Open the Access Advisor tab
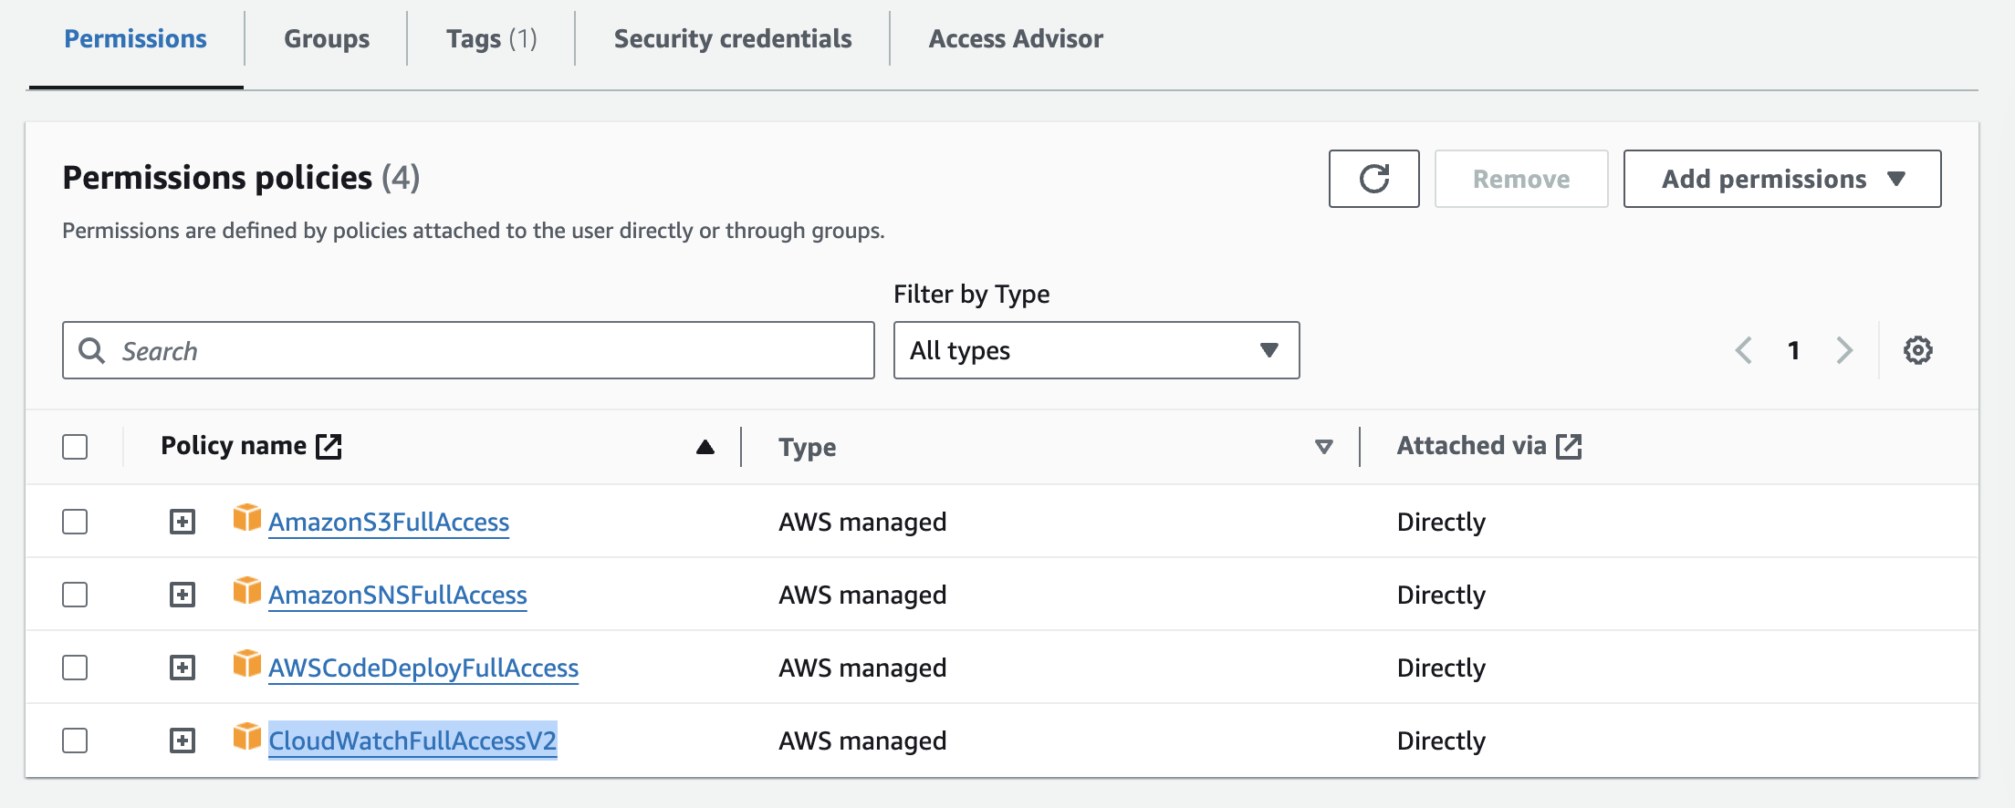2015x808 pixels. tap(1016, 39)
